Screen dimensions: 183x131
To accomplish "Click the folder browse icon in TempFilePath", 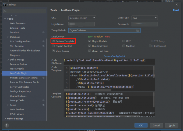I will 138,31.
